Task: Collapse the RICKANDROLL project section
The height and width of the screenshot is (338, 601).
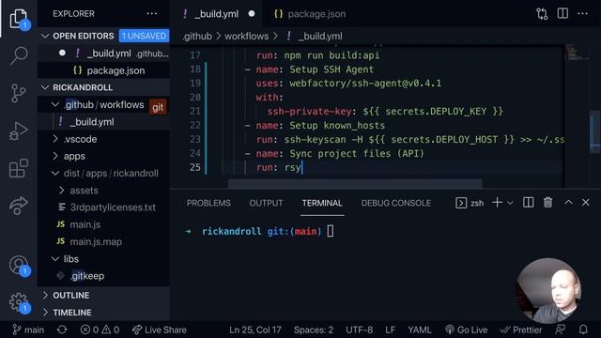Action: 45,87
